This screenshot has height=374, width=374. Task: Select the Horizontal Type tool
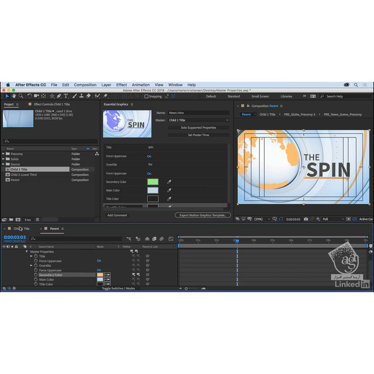tap(66, 96)
